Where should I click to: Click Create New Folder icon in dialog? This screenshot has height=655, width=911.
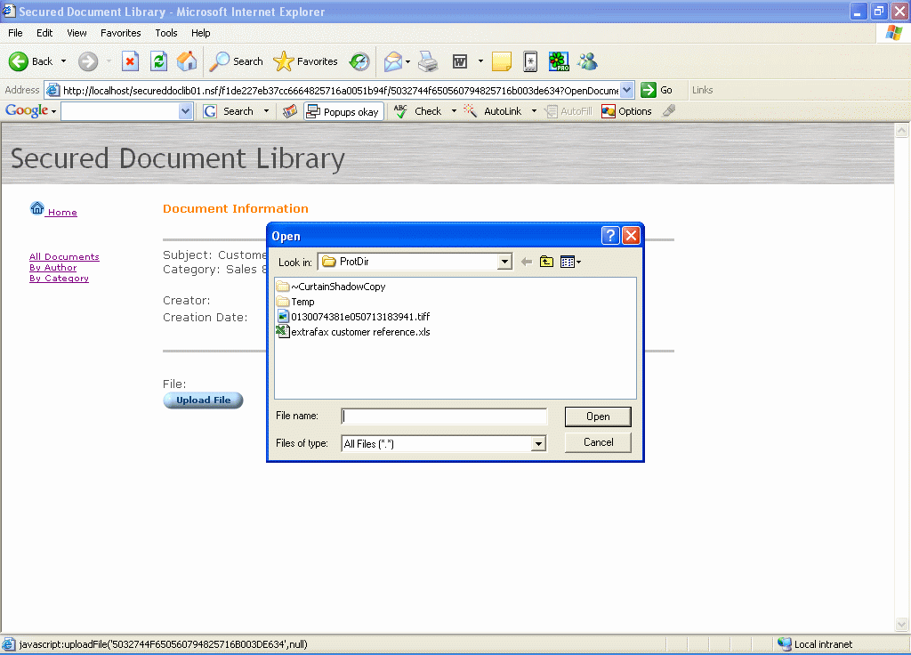point(546,262)
